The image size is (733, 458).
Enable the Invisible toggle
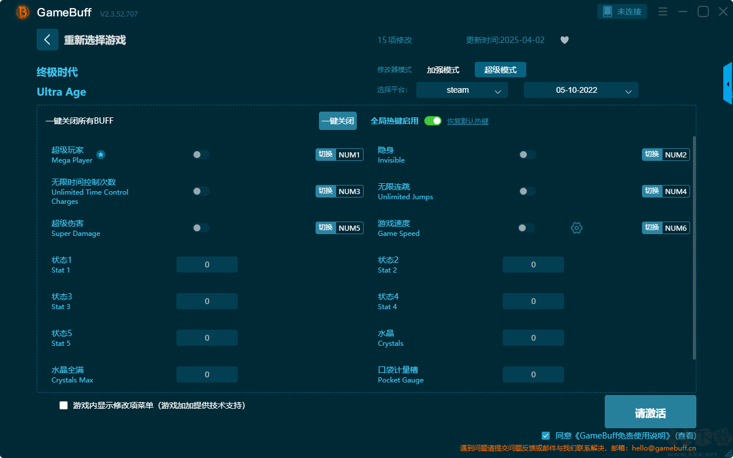click(527, 155)
